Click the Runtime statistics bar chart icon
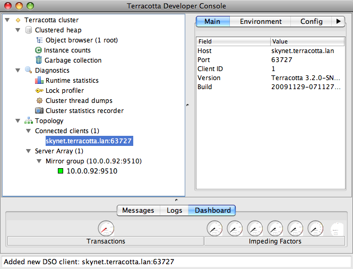 click(x=39, y=80)
